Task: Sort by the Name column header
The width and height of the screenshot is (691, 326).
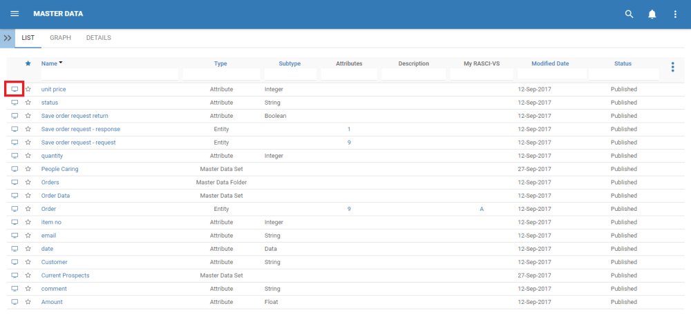Action: (49, 63)
